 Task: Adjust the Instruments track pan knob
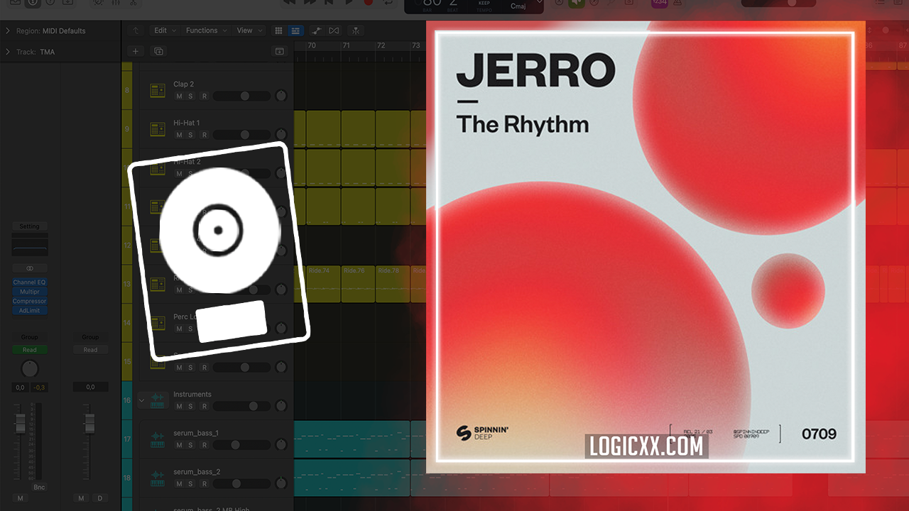pyautogui.click(x=281, y=406)
